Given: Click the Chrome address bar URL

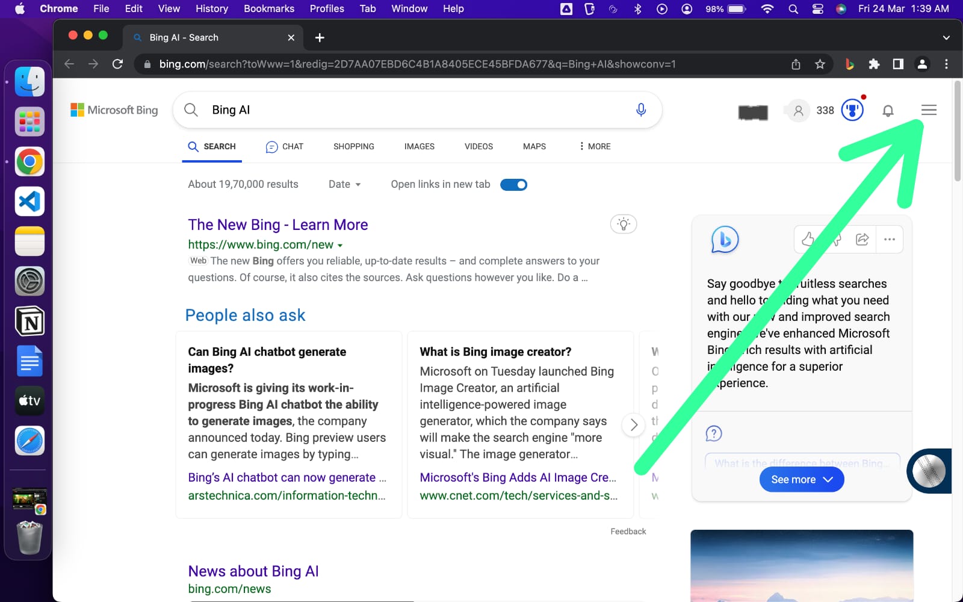Looking at the screenshot, I should tap(417, 64).
